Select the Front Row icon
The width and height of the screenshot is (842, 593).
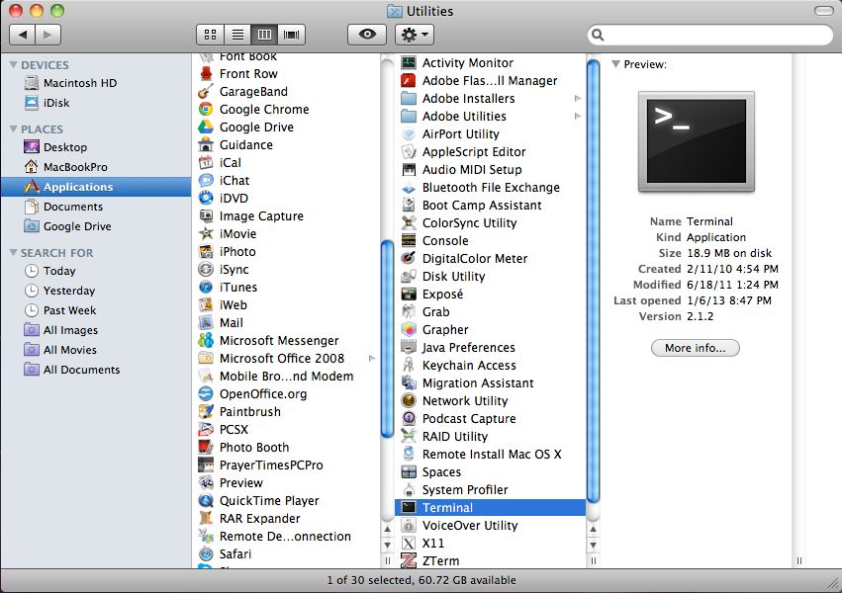tap(206, 74)
